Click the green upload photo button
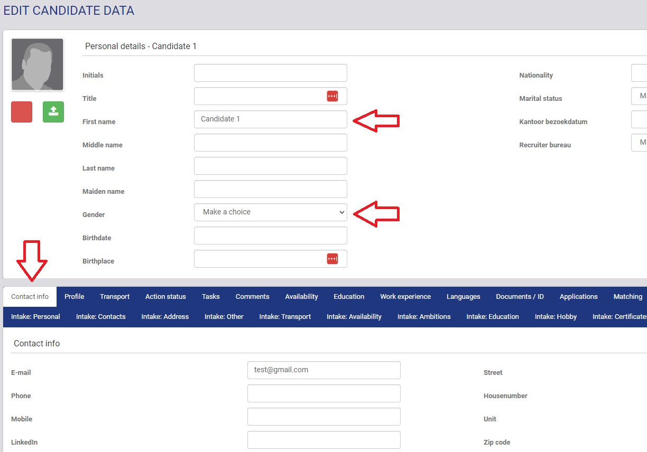Image resolution: width=647 pixels, height=452 pixels. point(53,112)
